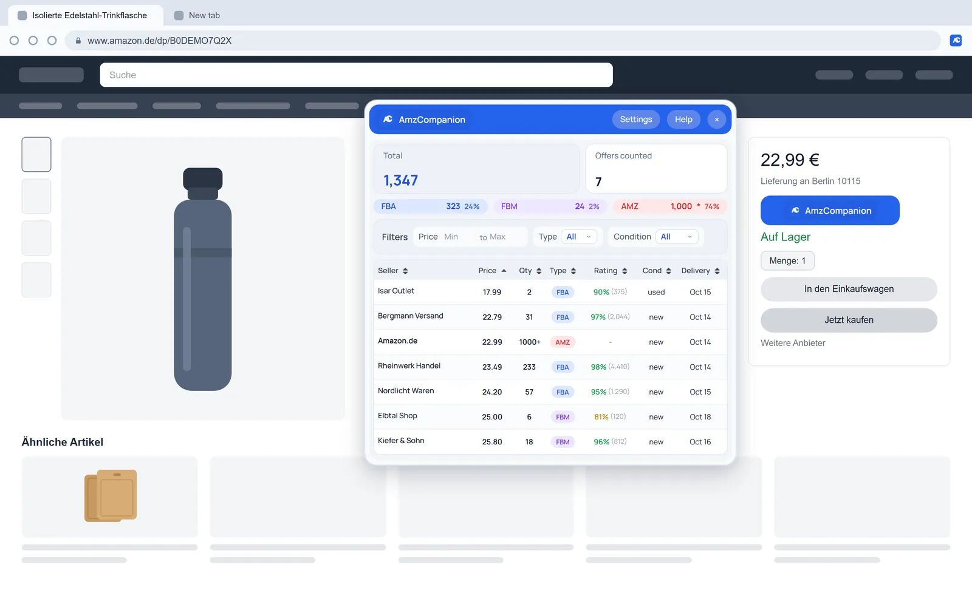Open the Menge quantity selector

[787, 261]
